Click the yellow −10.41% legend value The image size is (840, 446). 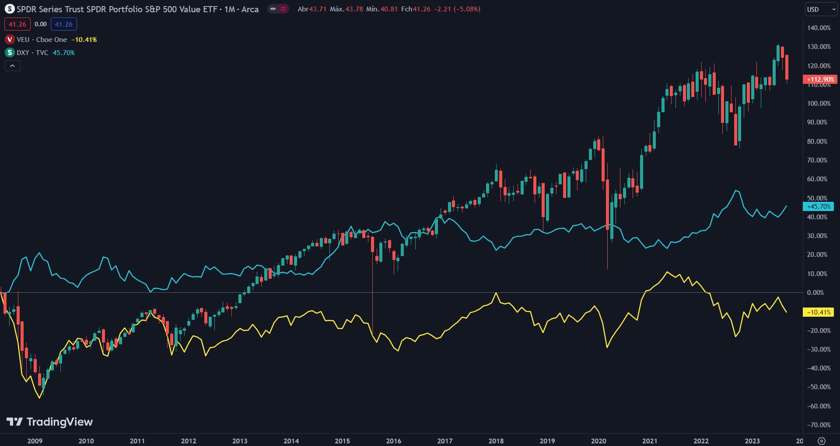pos(84,39)
